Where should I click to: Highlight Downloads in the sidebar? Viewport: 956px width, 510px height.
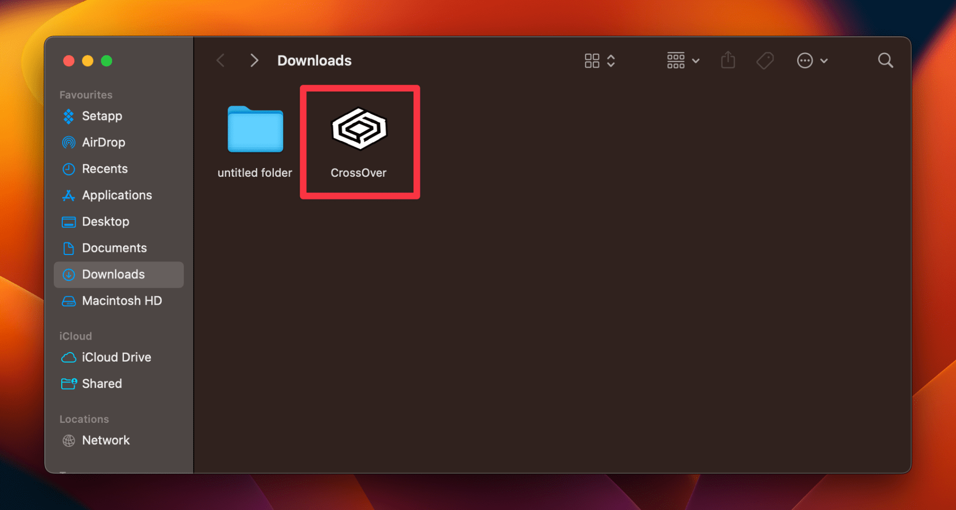click(x=113, y=274)
